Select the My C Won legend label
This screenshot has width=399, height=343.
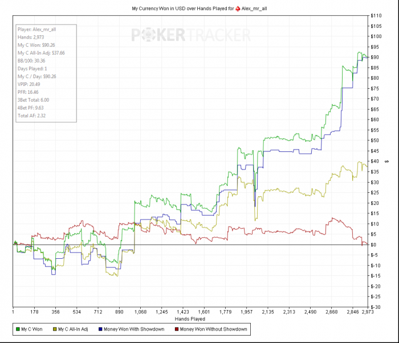click(32, 329)
